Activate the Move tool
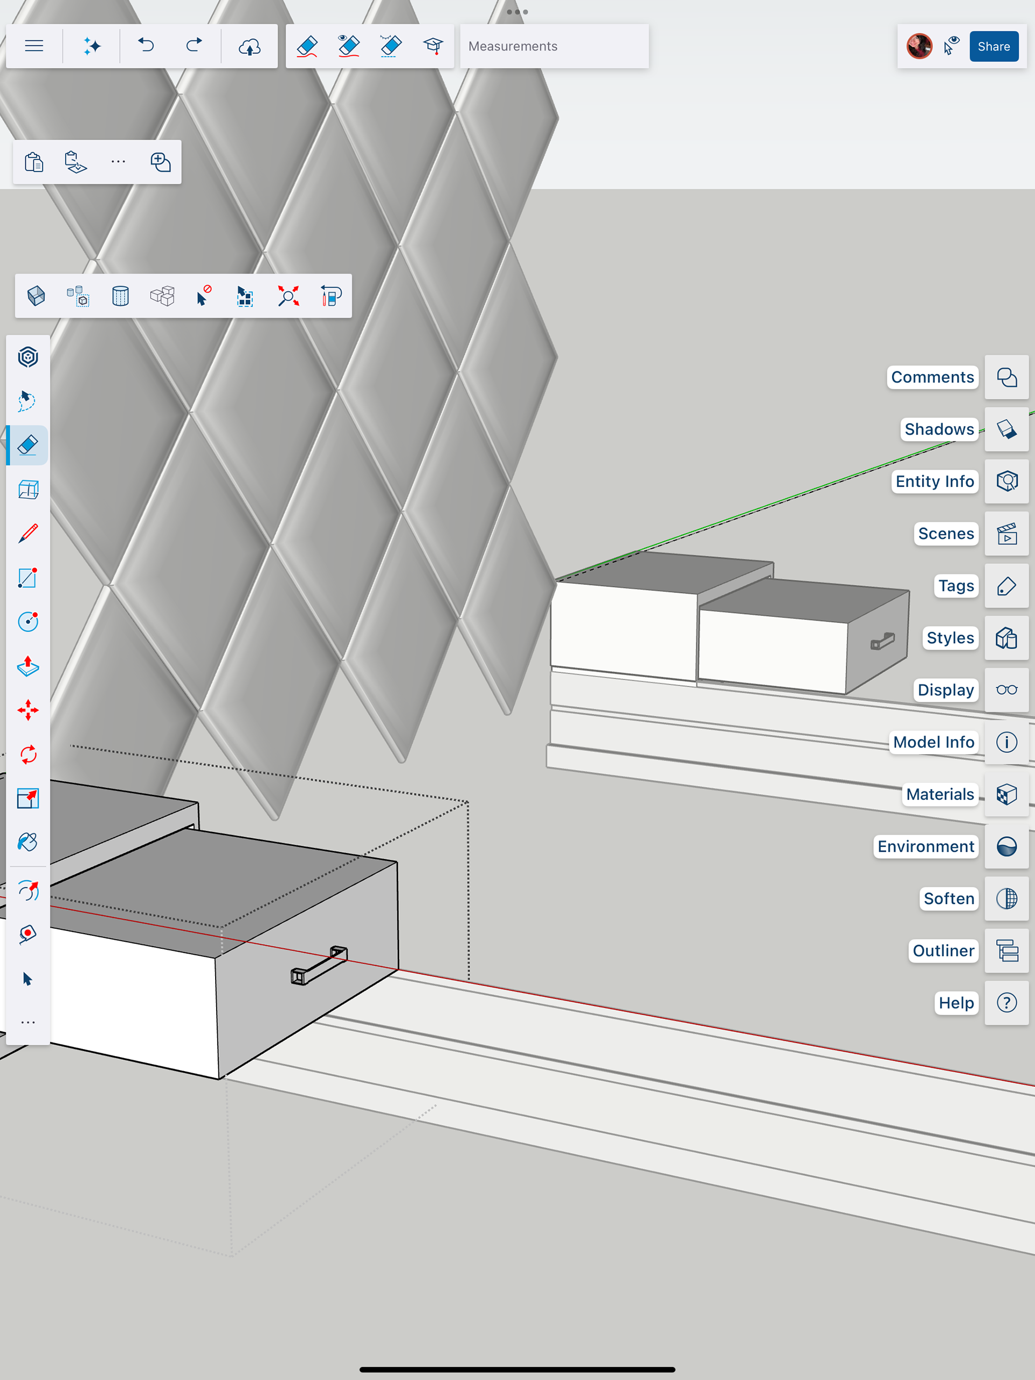Screen dimensions: 1035x1380 (27, 710)
